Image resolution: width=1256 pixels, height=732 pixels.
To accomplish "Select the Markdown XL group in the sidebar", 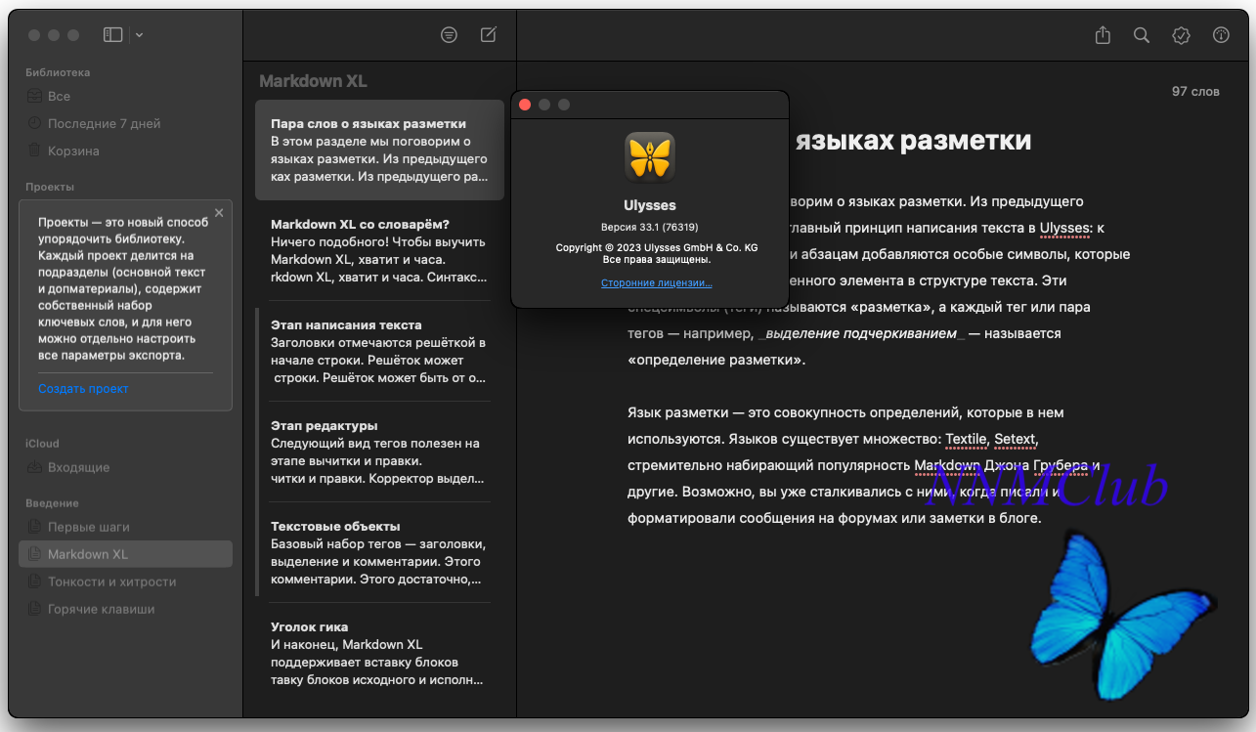I will click(x=125, y=554).
